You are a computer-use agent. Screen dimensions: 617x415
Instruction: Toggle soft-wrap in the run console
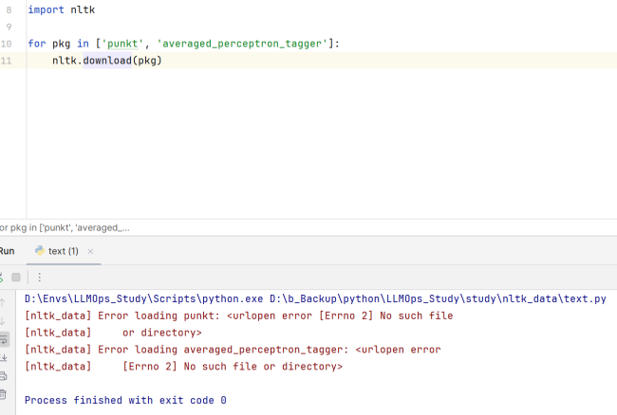pyautogui.click(x=4, y=339)
